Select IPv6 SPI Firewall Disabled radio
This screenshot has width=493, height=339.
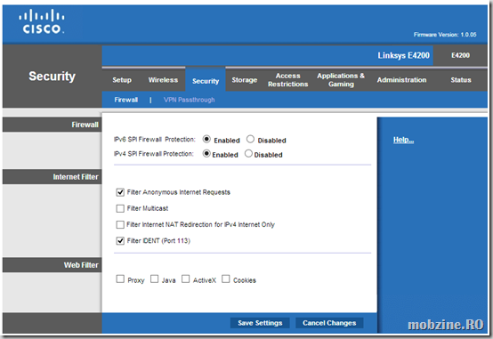click(250, 139)
